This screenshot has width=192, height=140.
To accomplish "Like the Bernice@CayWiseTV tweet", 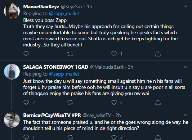I will point(114,137).
